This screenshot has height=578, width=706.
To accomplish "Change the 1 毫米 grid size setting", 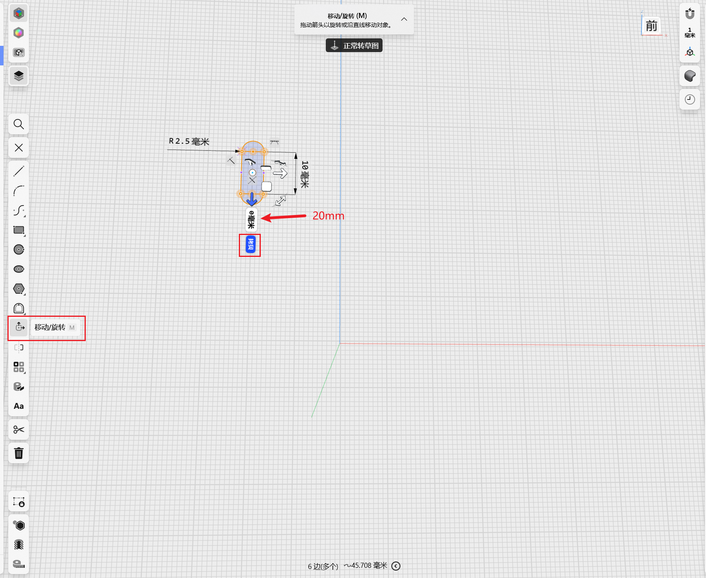I will tap(690, 33).
